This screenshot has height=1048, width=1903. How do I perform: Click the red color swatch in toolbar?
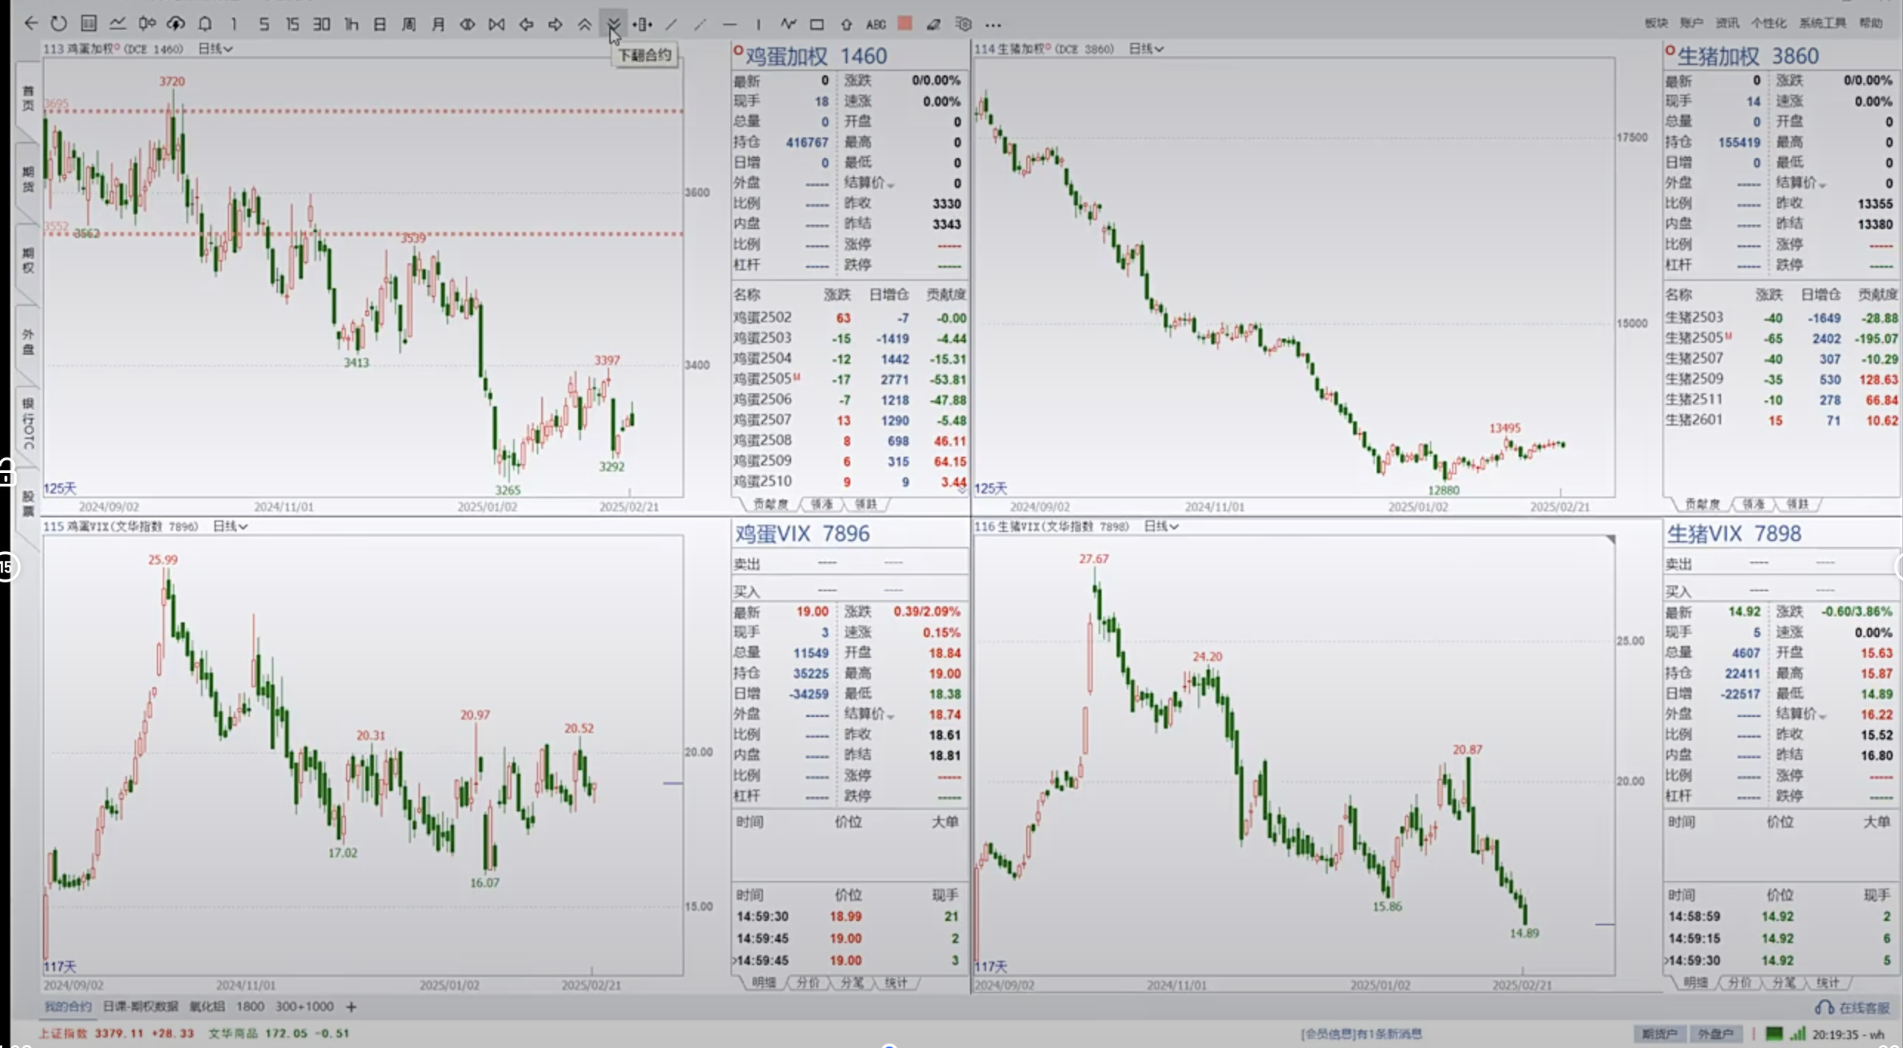coord(904,24)
